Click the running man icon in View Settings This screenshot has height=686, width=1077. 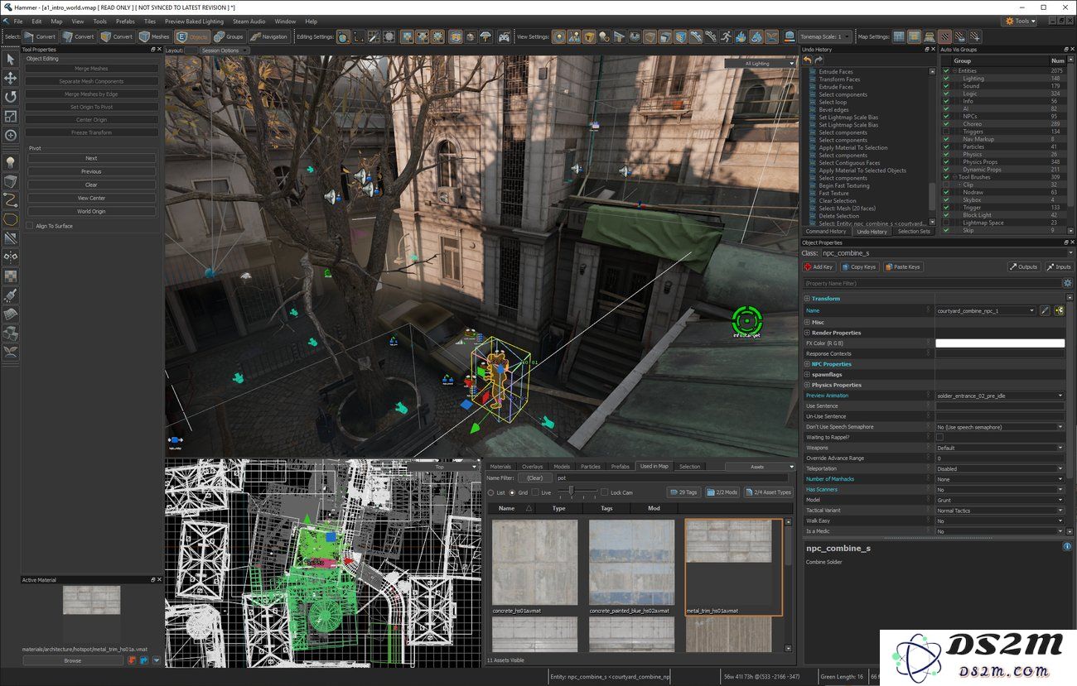pos(727,36)
